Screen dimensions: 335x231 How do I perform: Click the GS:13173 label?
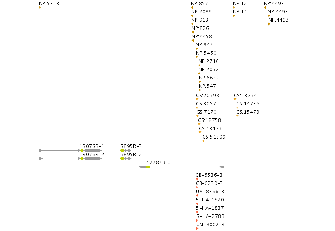click(210, 129)
